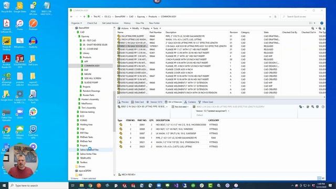Click the BOM compare icon in toolbar

pyautogui.click(x=313, y=107)
